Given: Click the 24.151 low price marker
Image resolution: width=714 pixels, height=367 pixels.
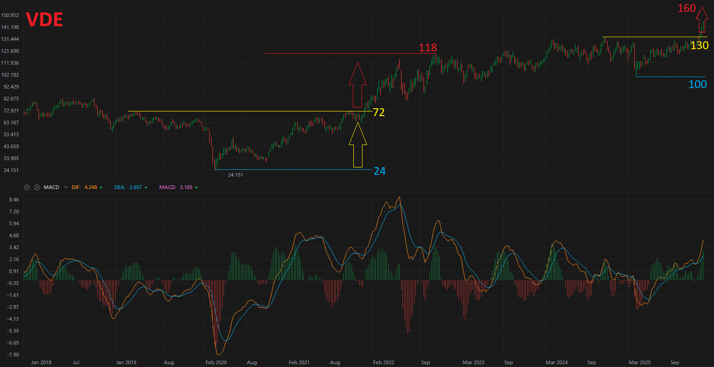Looking at the screenshot, I should pos(235,175).
